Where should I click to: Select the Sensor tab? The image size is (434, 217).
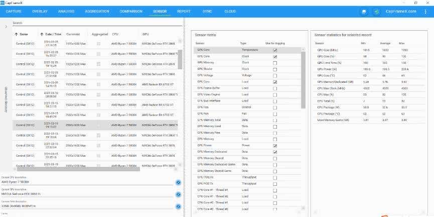tap(160, 12)
